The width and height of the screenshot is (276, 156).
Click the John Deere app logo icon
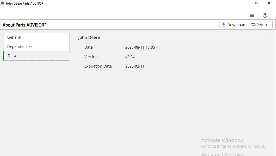(x=2, y=3)
